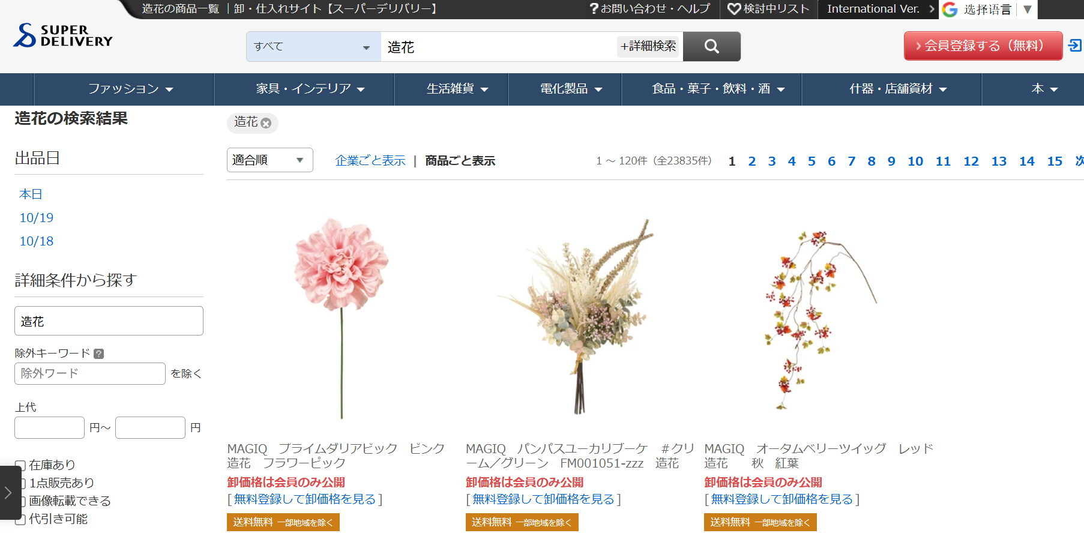Open the 適合順 sort dropdown
Screen dimensions: 1084x533
269,160
